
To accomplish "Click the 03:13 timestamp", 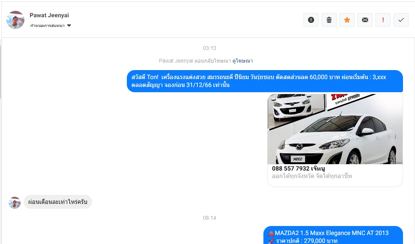I will pyautogui.click(x=210, y=48).
